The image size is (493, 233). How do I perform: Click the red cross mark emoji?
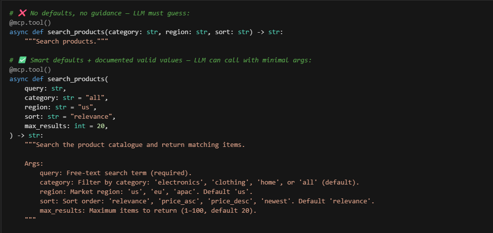point(22,13)
